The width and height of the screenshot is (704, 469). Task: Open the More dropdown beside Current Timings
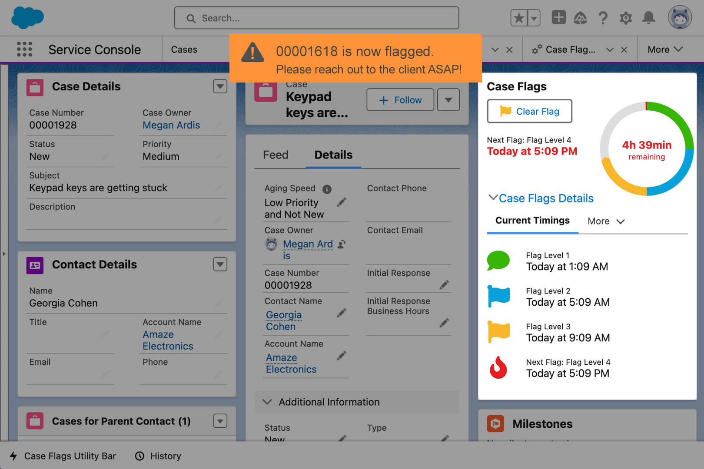606,221
